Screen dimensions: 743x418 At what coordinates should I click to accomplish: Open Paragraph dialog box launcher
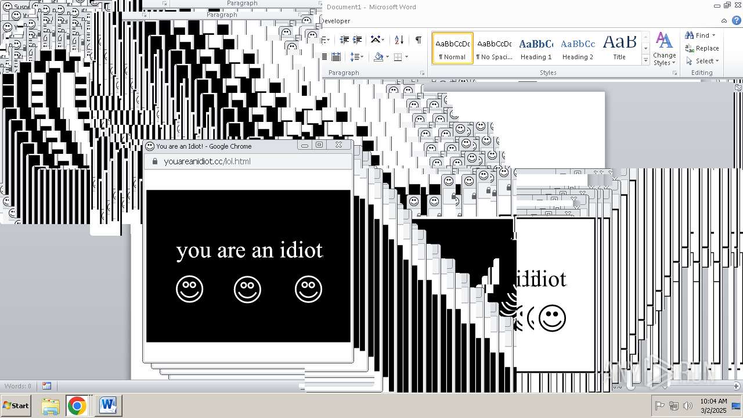[x=422, y=73]
